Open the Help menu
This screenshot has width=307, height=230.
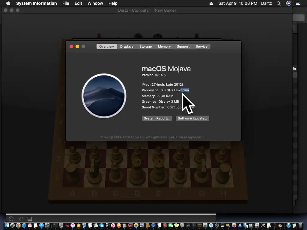coord(113,3)
